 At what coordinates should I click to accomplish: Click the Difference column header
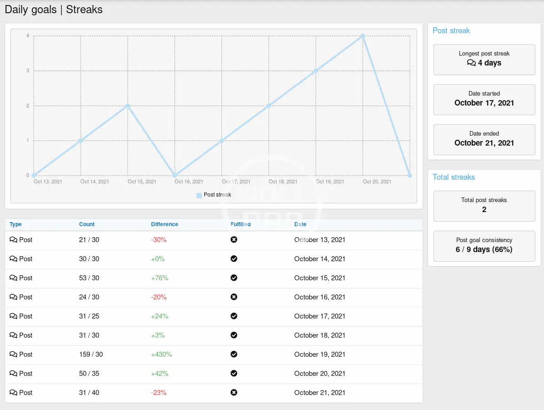165,224
